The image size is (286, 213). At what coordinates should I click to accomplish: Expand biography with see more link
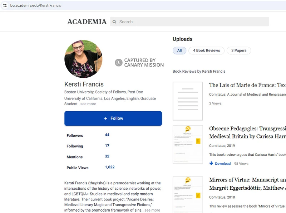152,210
